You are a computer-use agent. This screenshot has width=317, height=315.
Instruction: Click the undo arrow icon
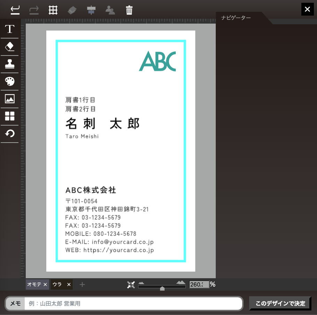15,10
